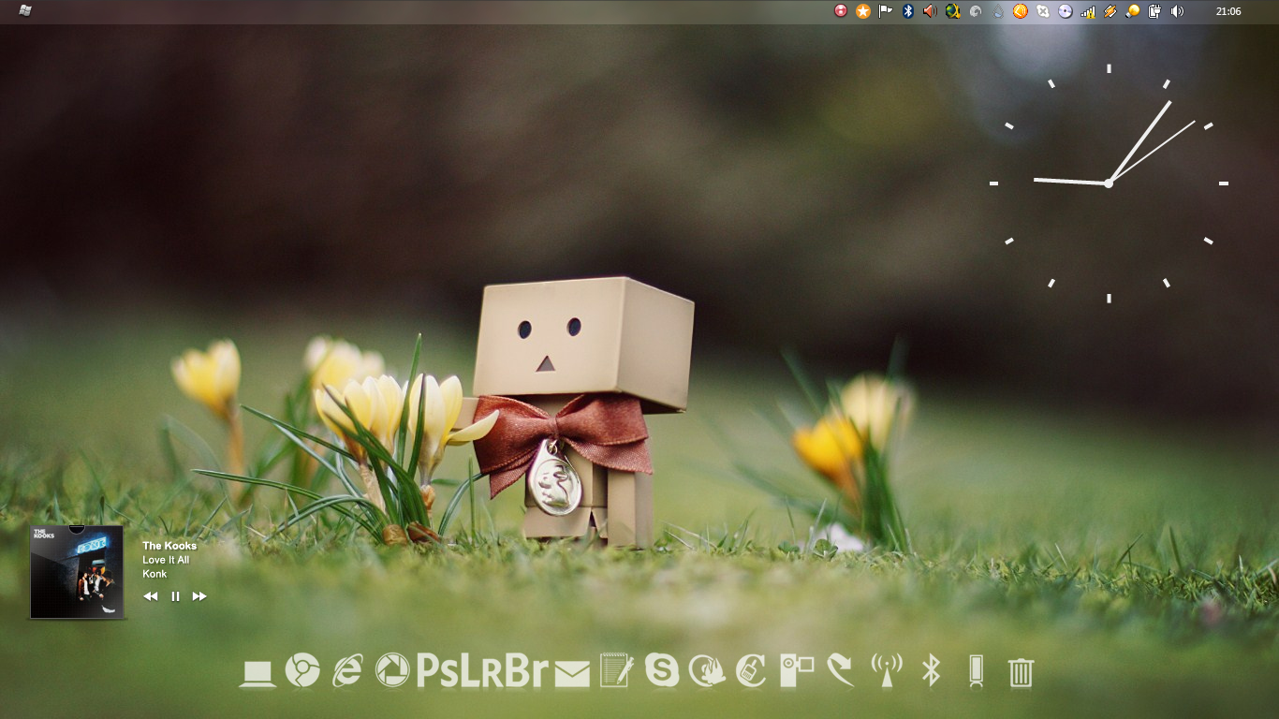Image resolution: width=1279 pixels, height=719 pixels.
Task: Launch Lightroom via the Lr dock icon
Action: point(482,670)
